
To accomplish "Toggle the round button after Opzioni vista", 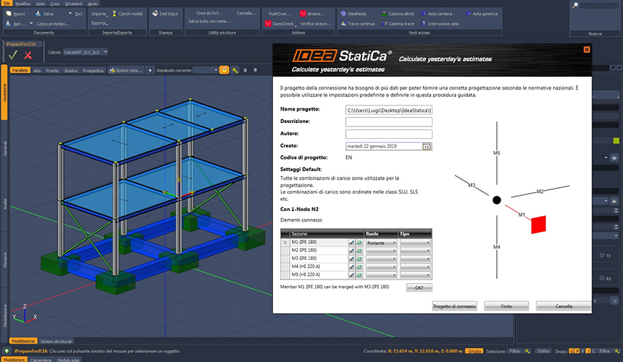I will (150, 70).
